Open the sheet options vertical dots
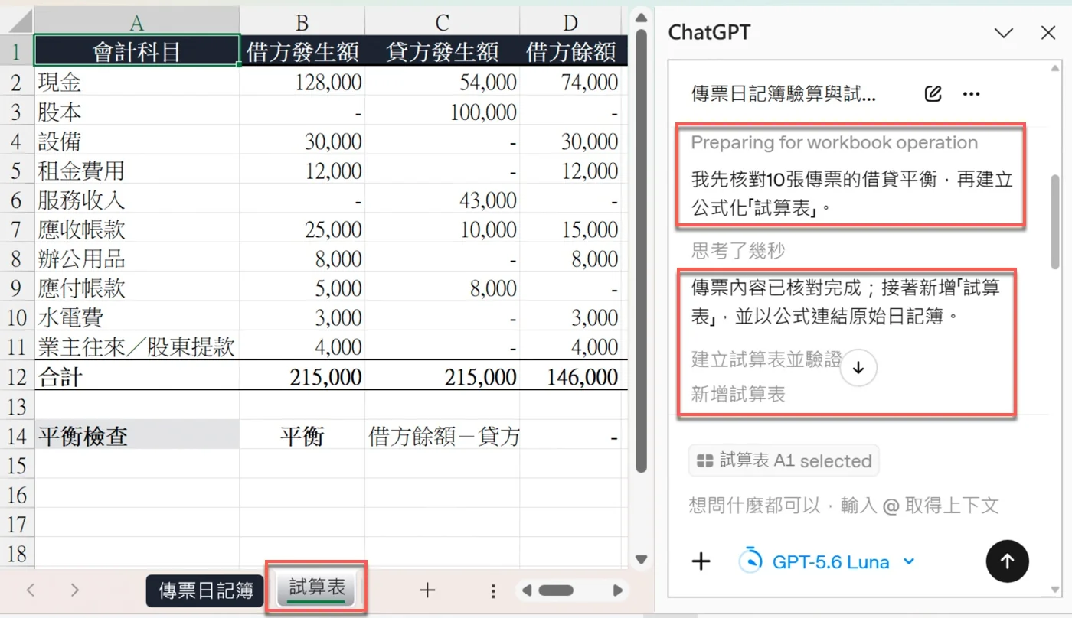This screenshot has height=618, width=1072. pos(493,590)
